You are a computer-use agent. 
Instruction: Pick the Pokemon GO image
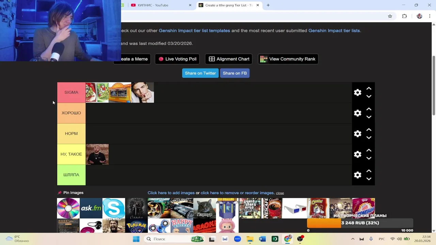click(x=136, y=226)
